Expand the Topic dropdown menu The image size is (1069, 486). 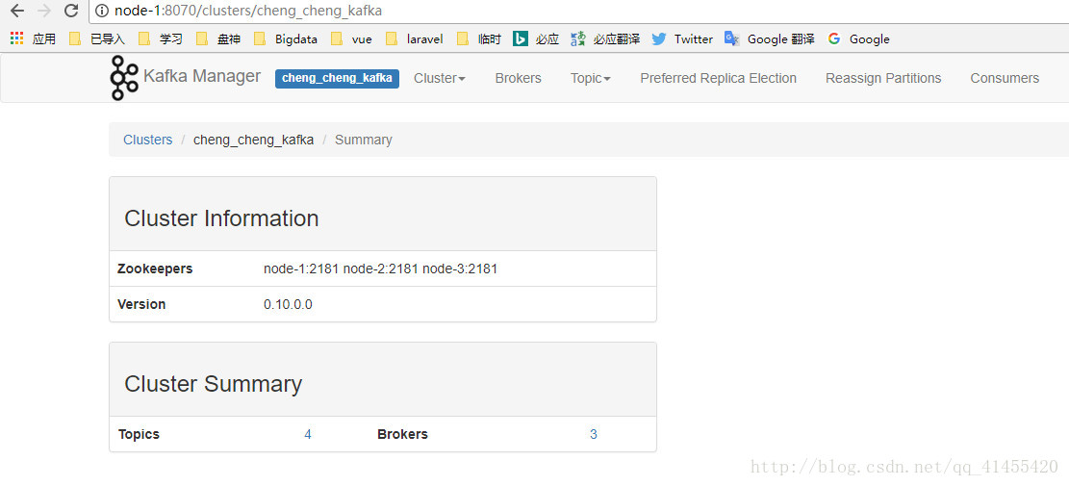click(x=591, y=78)
